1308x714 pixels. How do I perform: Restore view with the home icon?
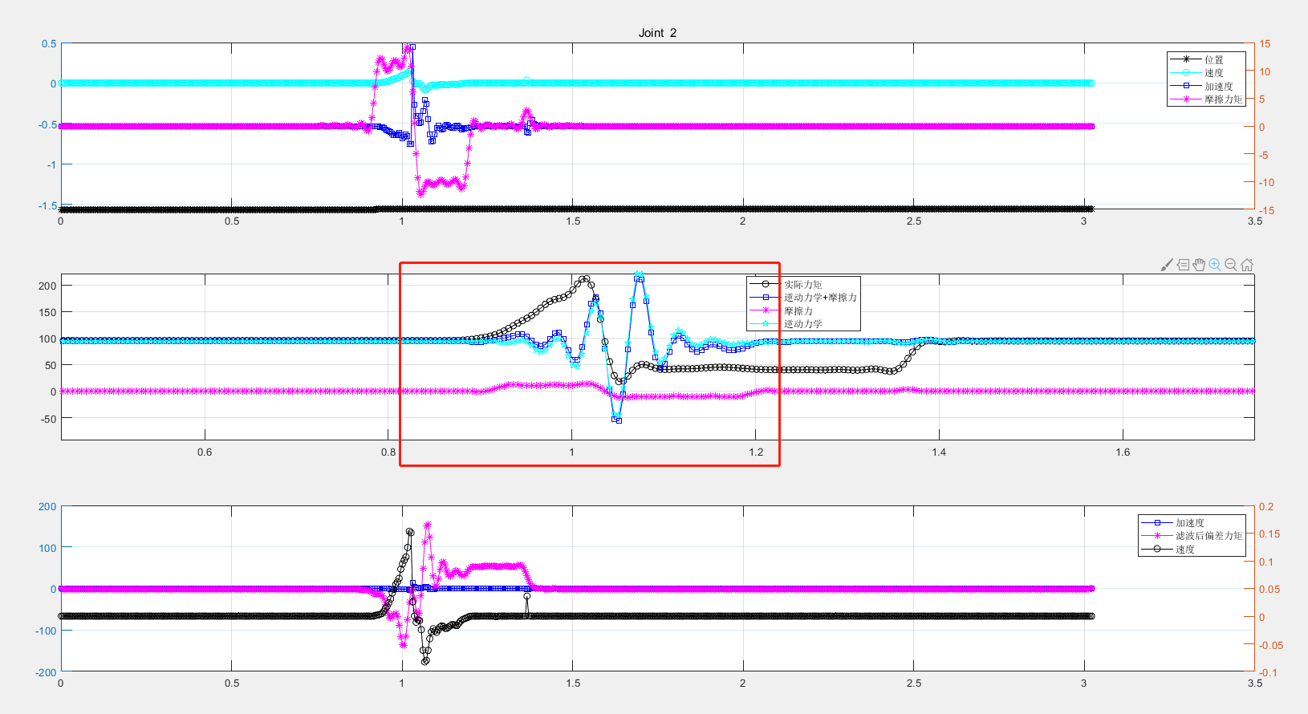coord(1247,265)
